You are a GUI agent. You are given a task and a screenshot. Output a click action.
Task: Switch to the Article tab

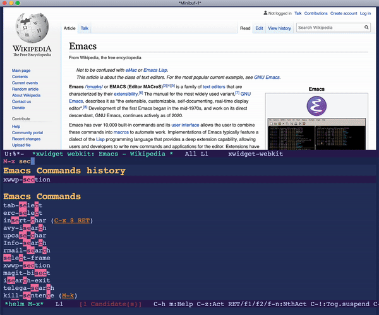[x=69, y=28]
